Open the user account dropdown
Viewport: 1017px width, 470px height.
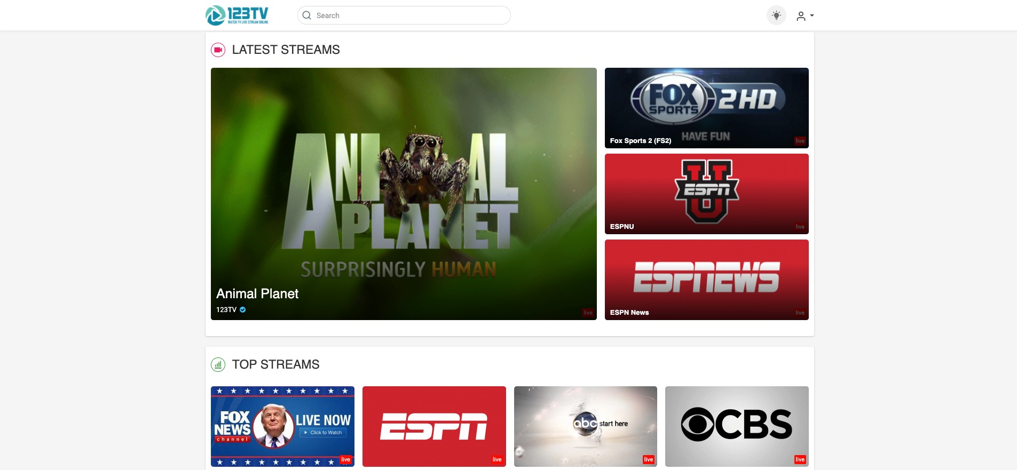(805, 16)
